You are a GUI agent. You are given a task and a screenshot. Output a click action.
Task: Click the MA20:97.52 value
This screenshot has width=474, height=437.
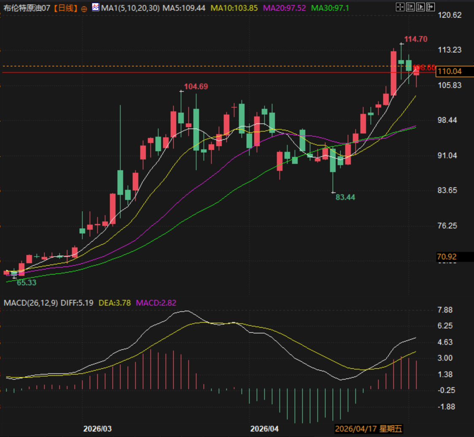point(285,8)
